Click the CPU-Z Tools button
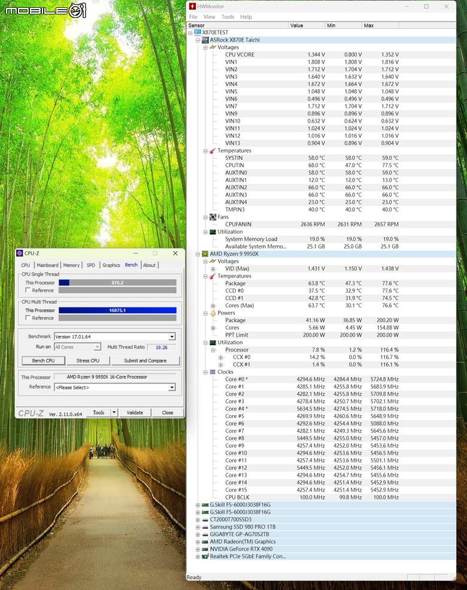467x590 pixels. pyautogui.click(x=99, y=412)
